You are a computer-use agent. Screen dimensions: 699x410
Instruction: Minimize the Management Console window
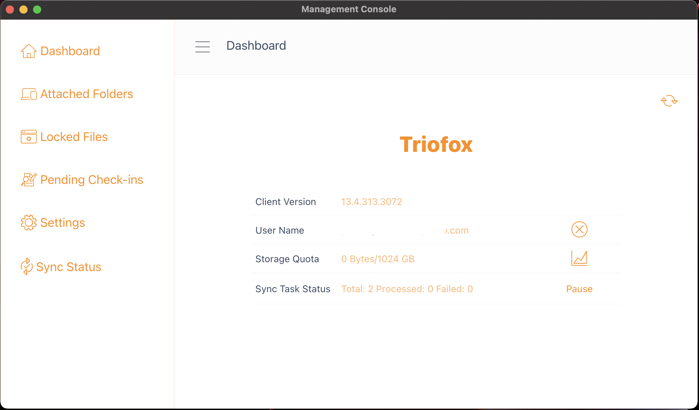click(23, 10)
